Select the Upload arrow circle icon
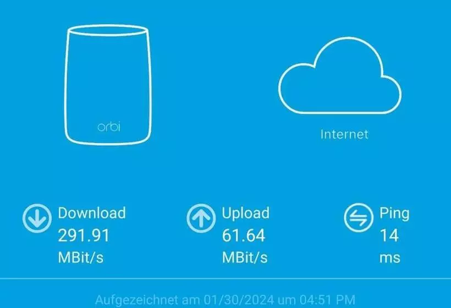The width and height of the screenshot is (451, 308). click(201, 218)
